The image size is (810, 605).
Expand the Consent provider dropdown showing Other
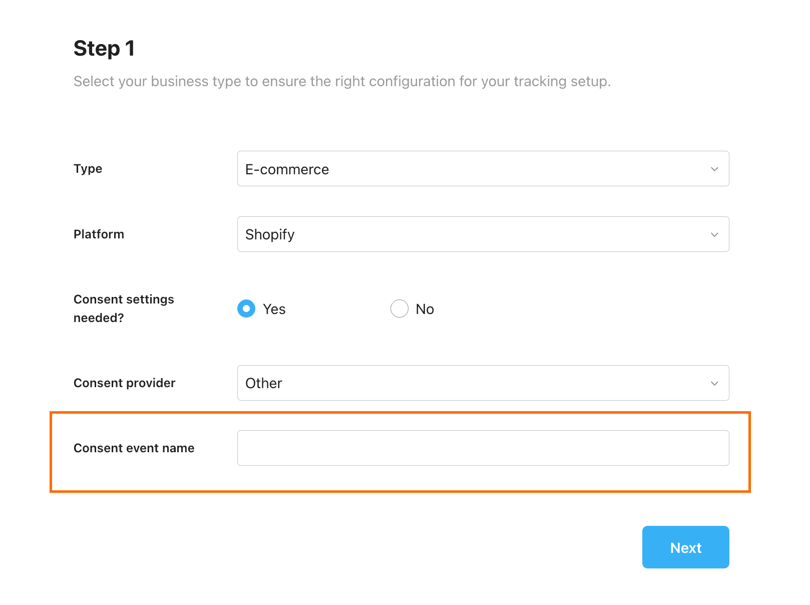(483, 383)
